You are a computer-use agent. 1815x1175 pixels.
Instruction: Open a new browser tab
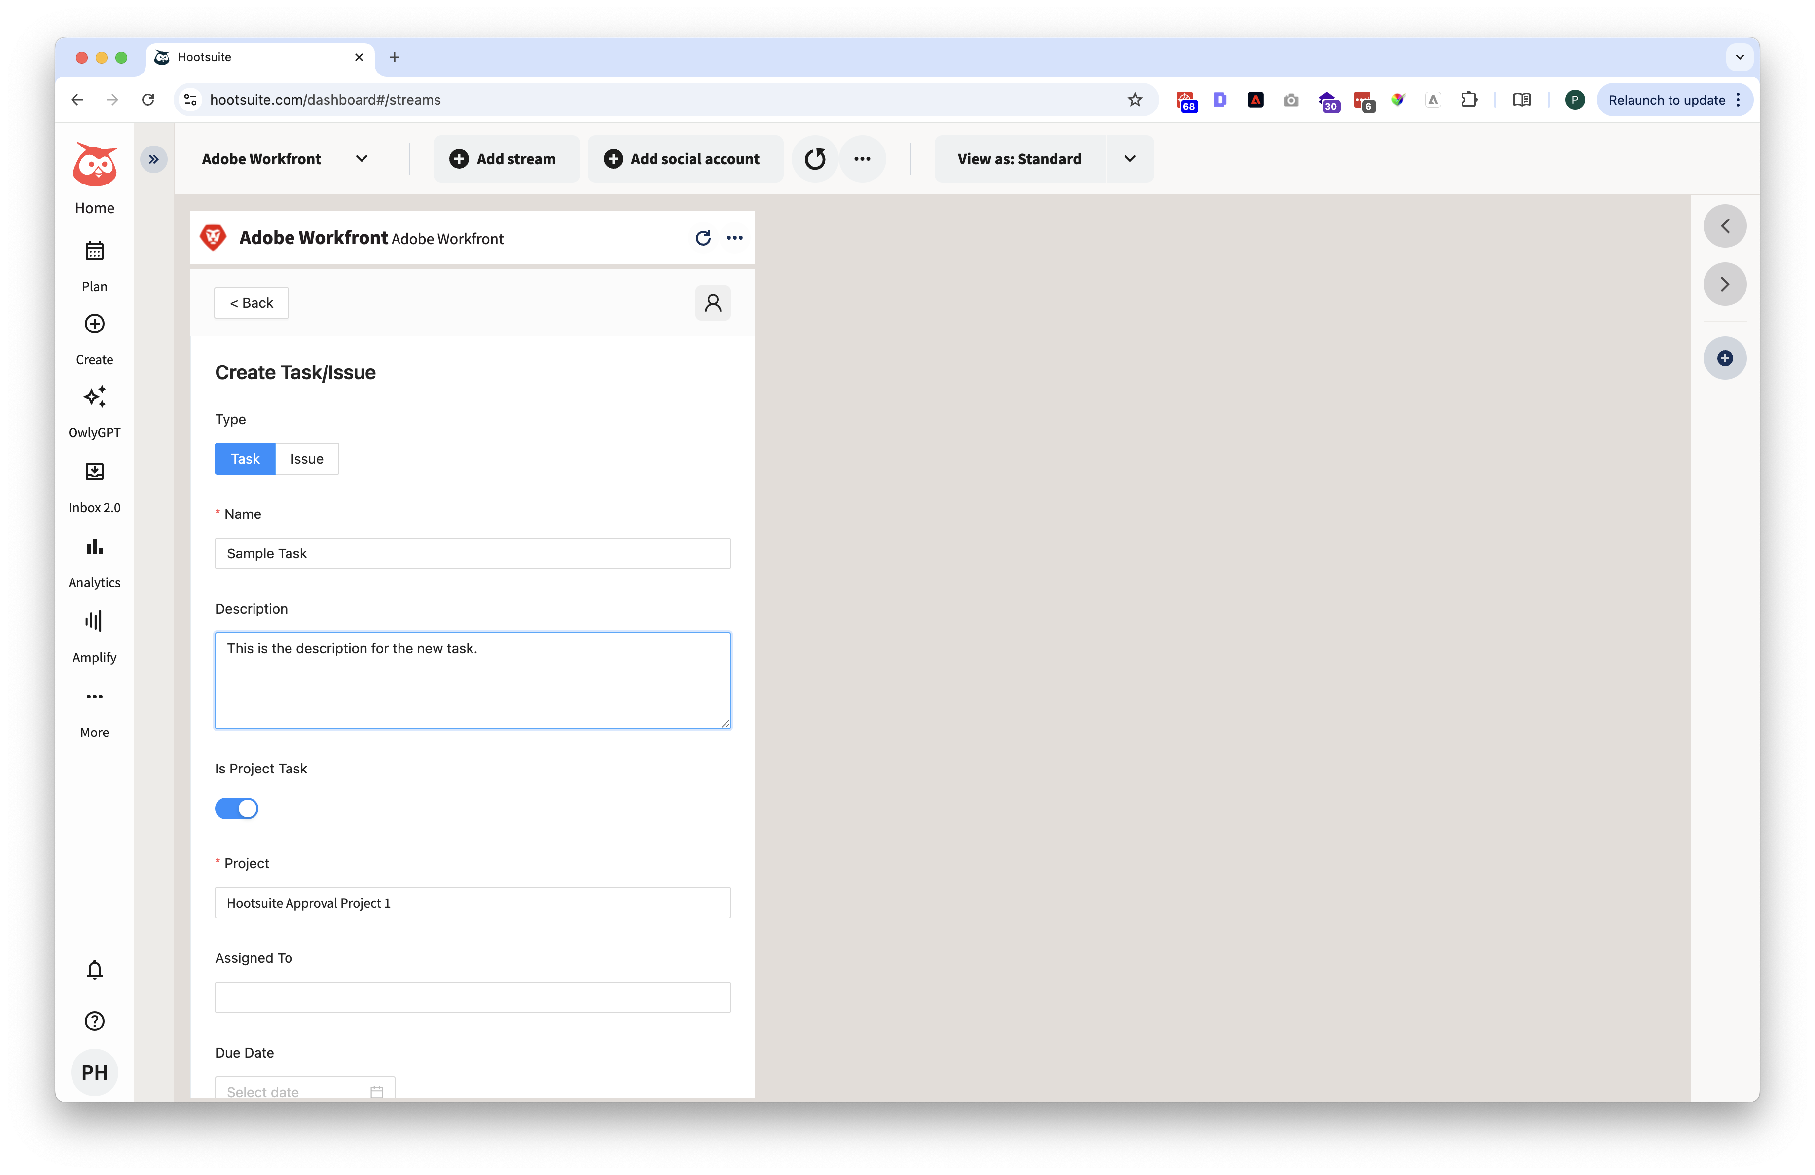[x=394, y=57]
